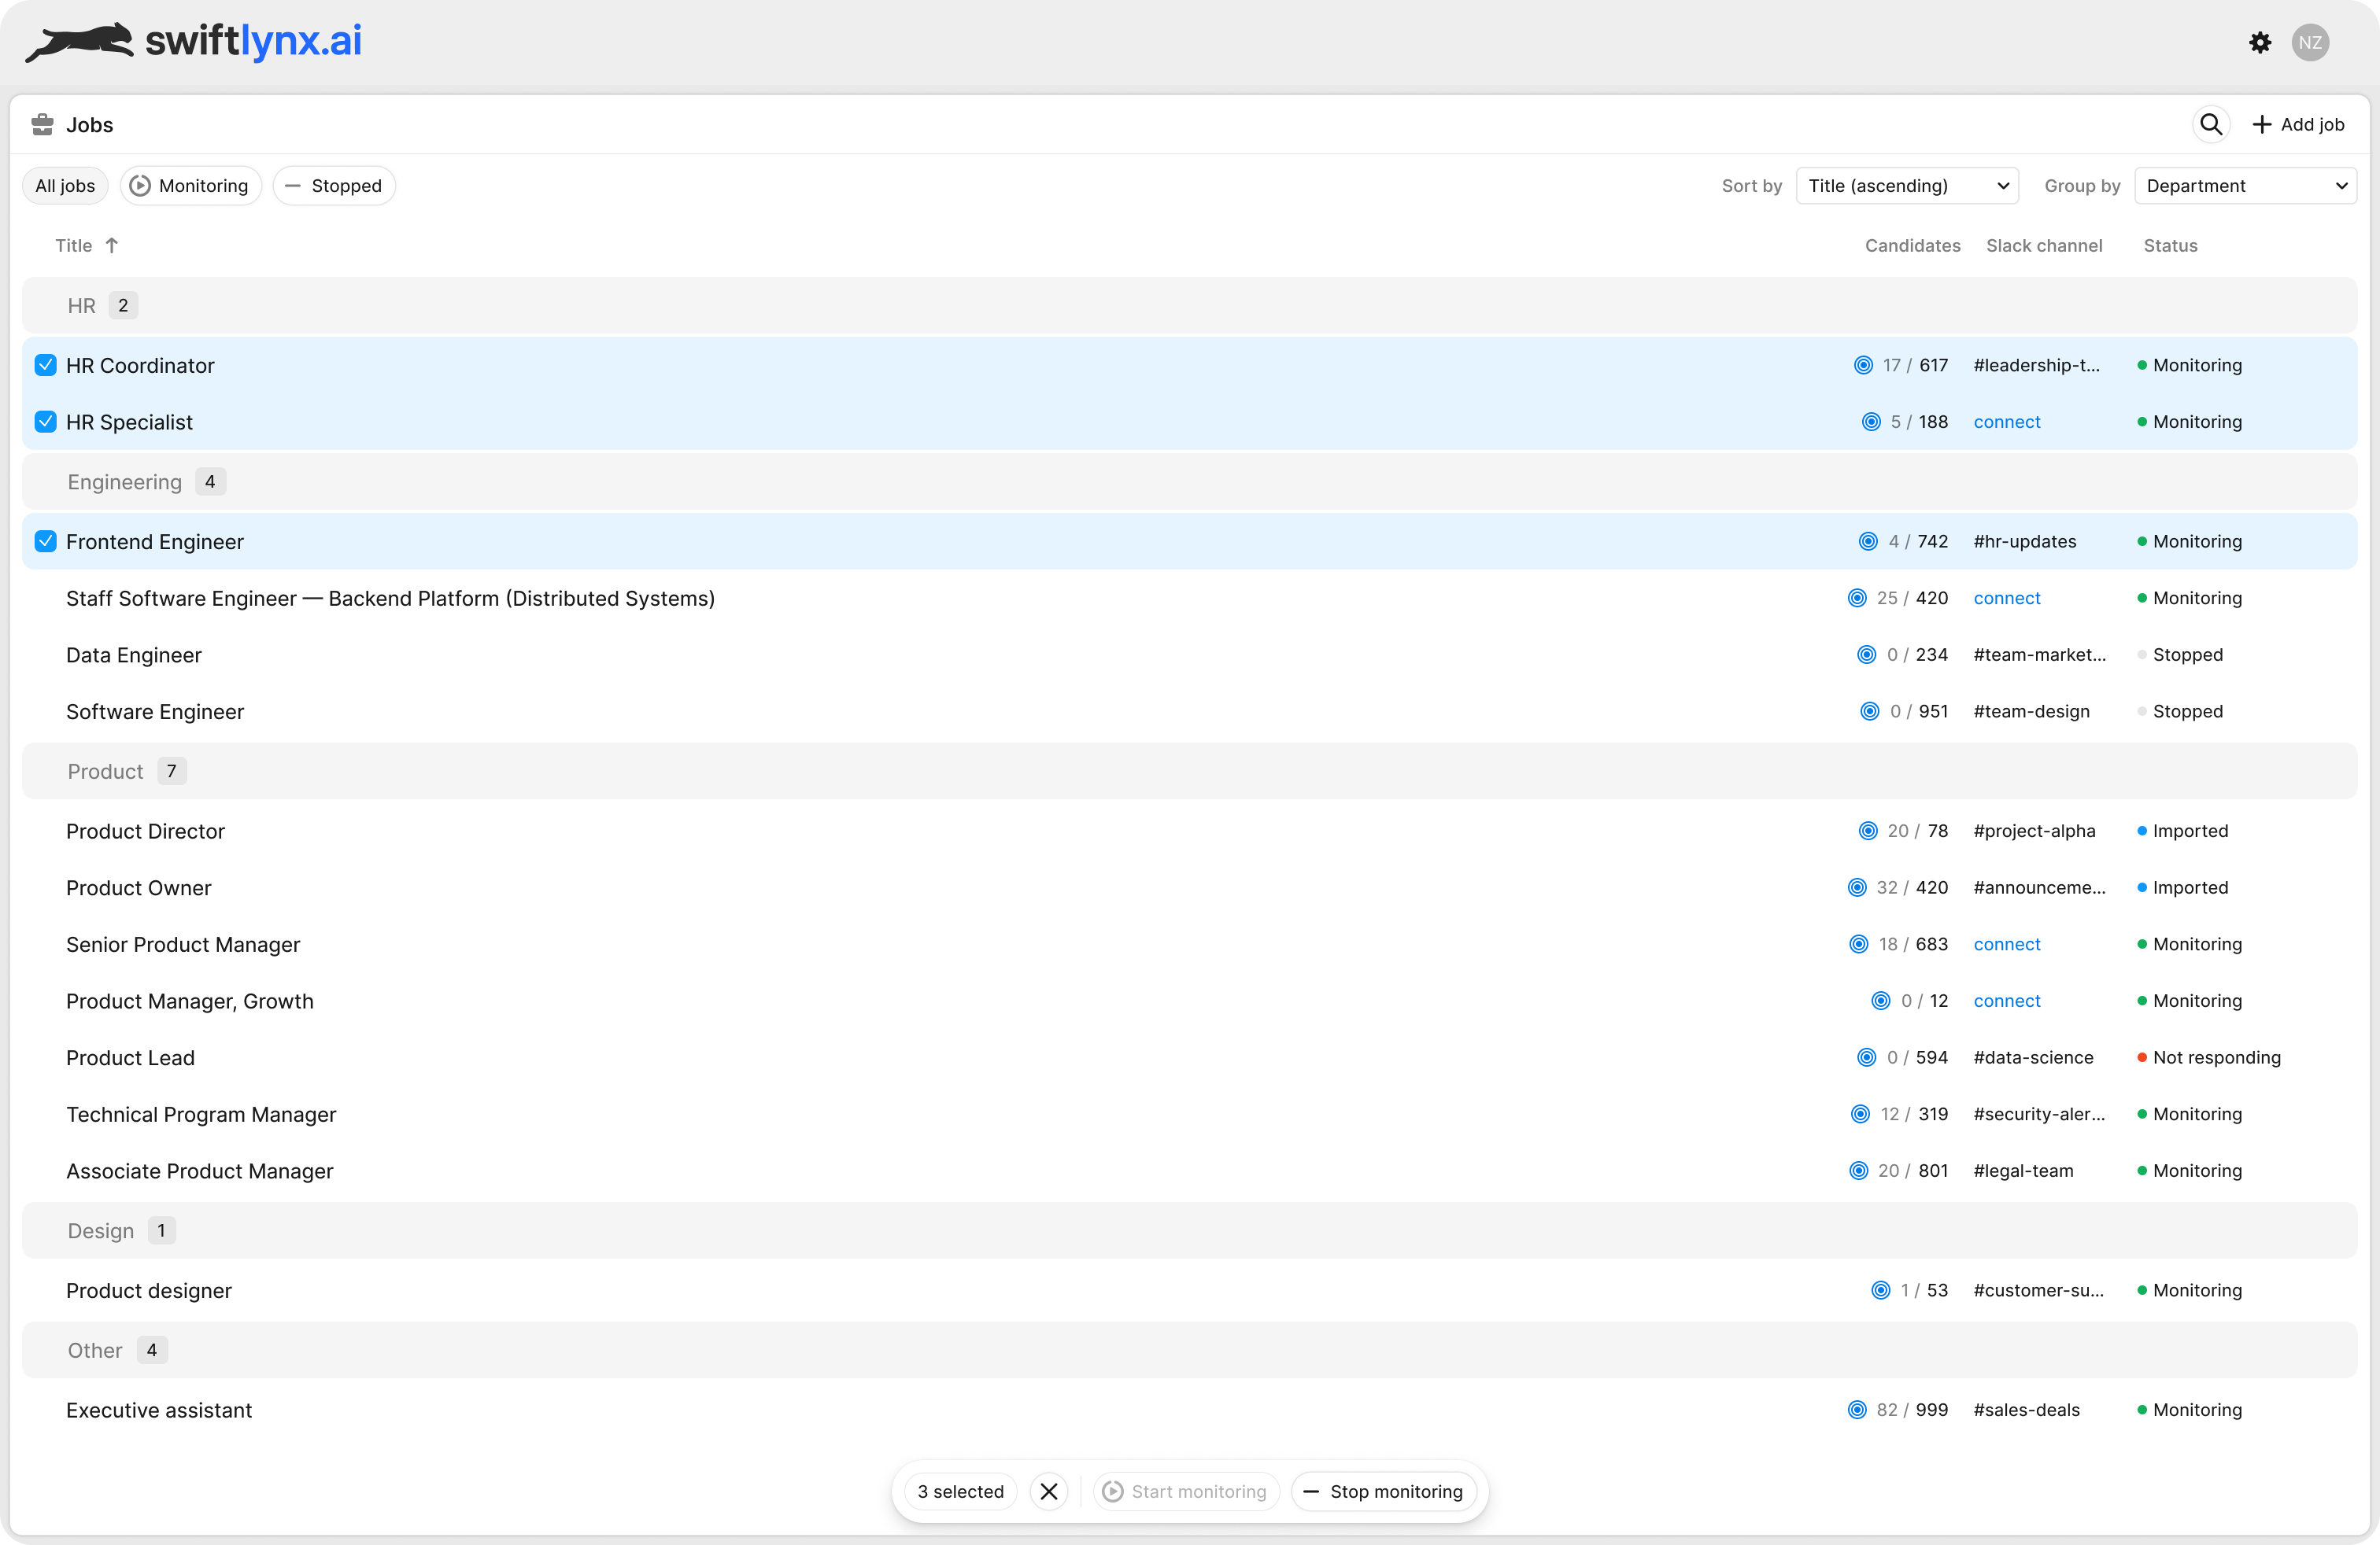This screenshot has height=1545, width=2380.
Task: Clear selection with the X icon
Action: [1048, 1491]
